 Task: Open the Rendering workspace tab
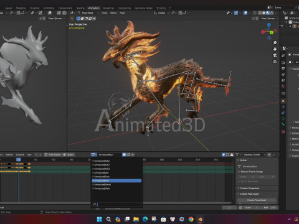(x=108, y=8)
